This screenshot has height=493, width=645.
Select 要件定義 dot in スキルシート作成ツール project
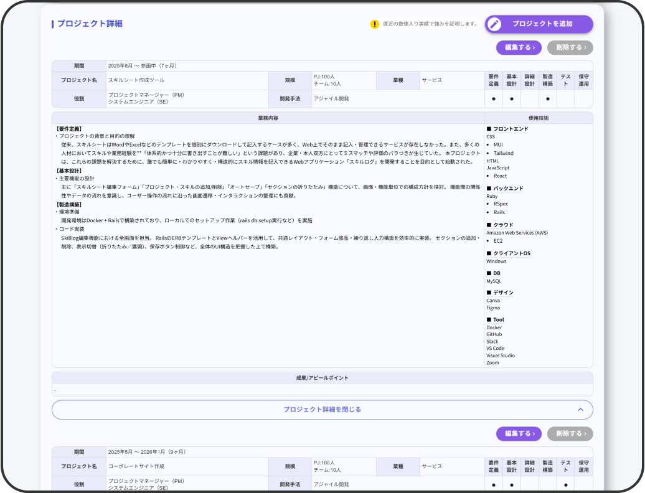pos(493,99)
